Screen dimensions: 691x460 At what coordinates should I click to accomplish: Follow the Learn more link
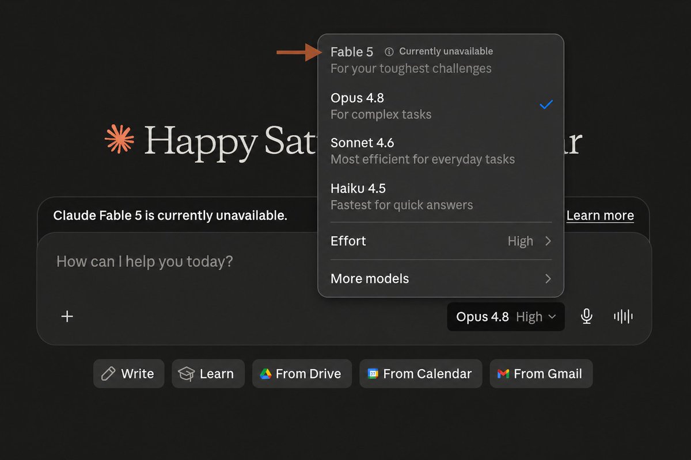pyautogui.click(x=600, y=216)
